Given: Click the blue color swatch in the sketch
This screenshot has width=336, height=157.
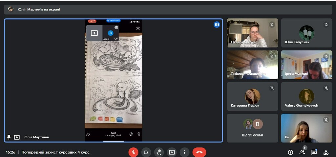Looking at the screenshot, I should (x=119, y=120).
